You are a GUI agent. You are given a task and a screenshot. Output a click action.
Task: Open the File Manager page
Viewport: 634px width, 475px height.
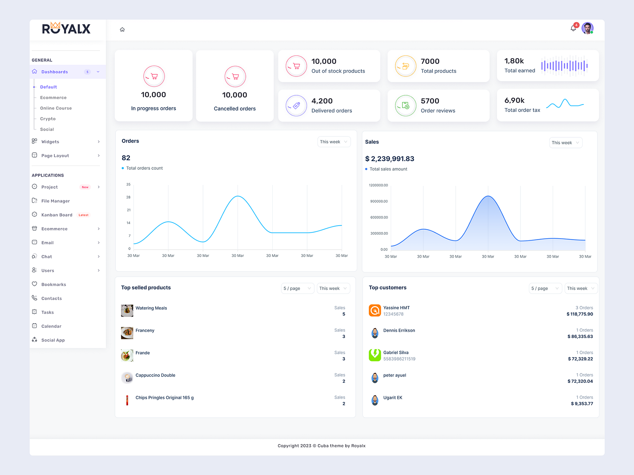[x=55, y=201]
